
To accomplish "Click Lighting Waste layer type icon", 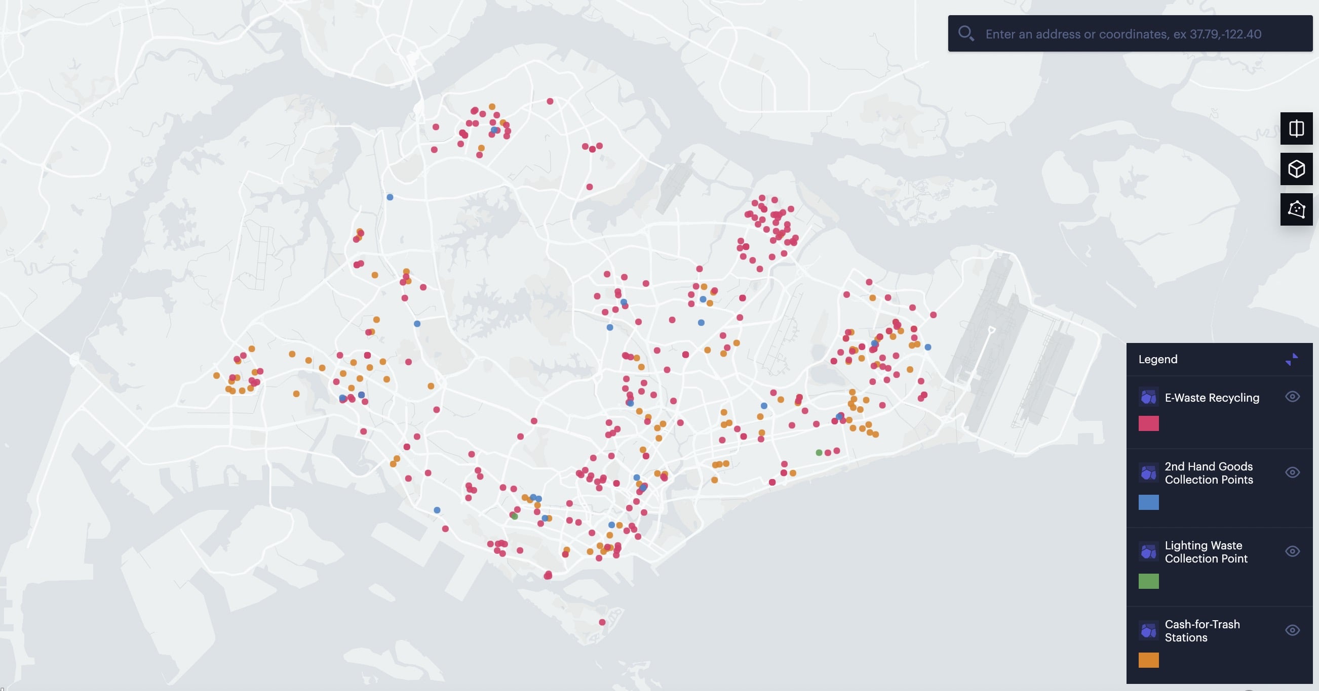I will (x=1148, y=551).
